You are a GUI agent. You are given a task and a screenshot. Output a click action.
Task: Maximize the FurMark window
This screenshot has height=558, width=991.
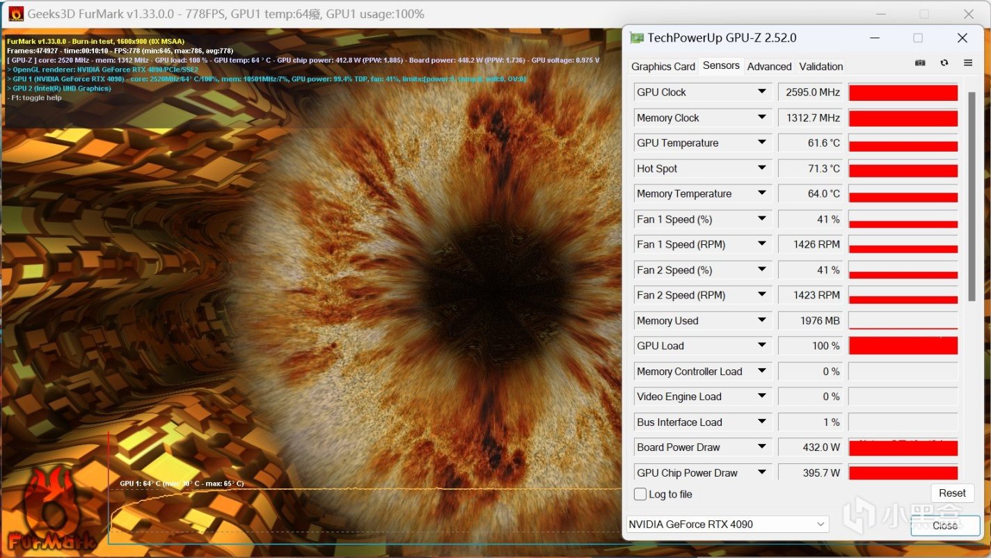click(924, 14)
